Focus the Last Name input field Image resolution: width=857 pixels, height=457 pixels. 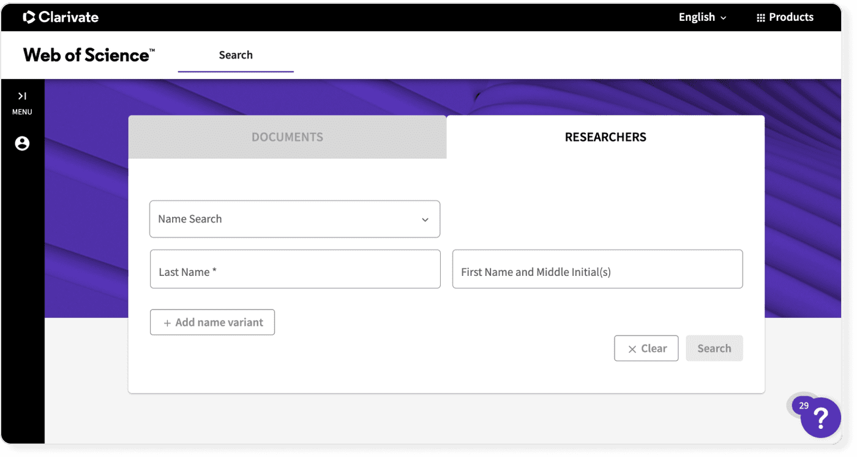(x=295, y=269)
